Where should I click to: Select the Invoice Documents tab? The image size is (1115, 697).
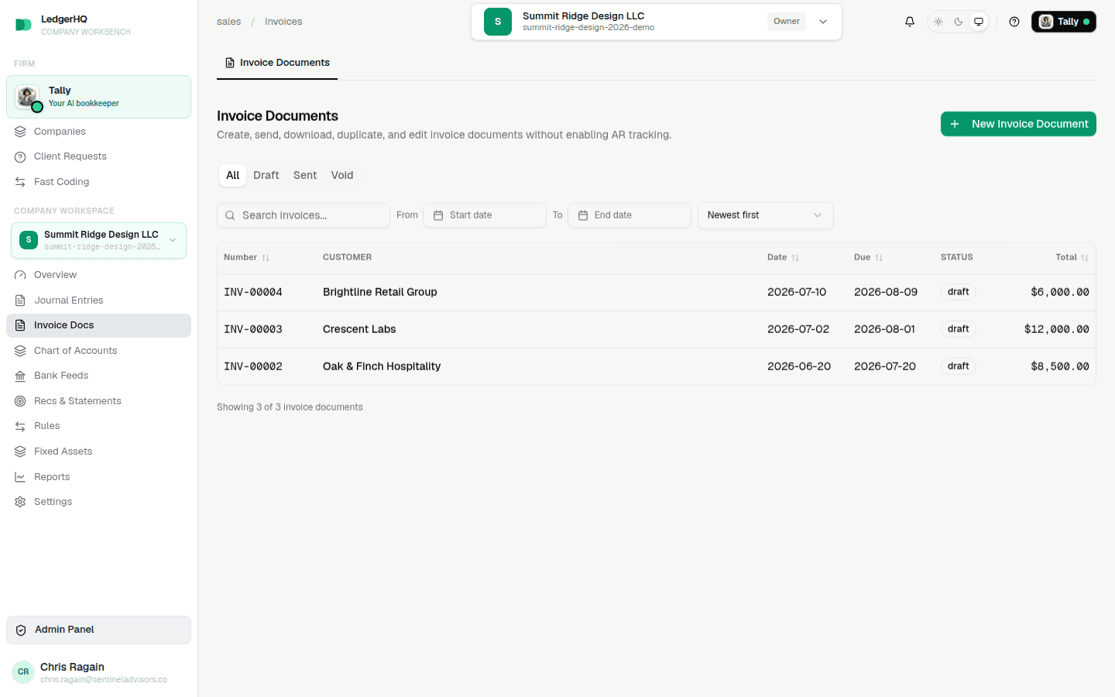coord(277,63)
